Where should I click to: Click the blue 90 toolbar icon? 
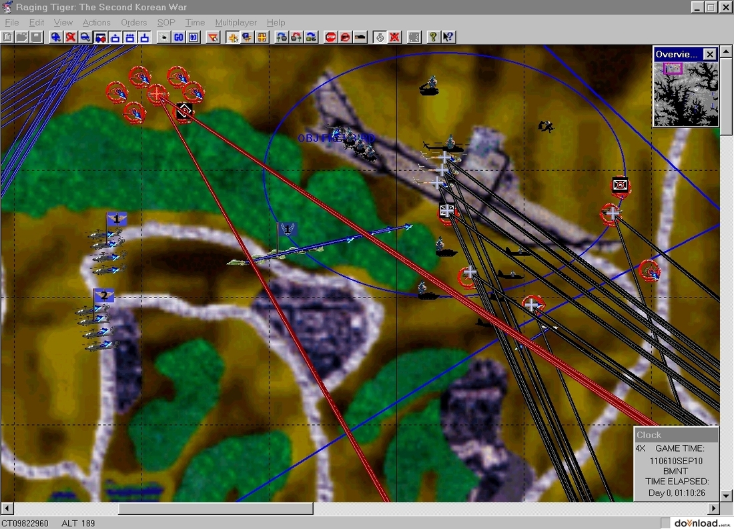click(x=194, y=37)
